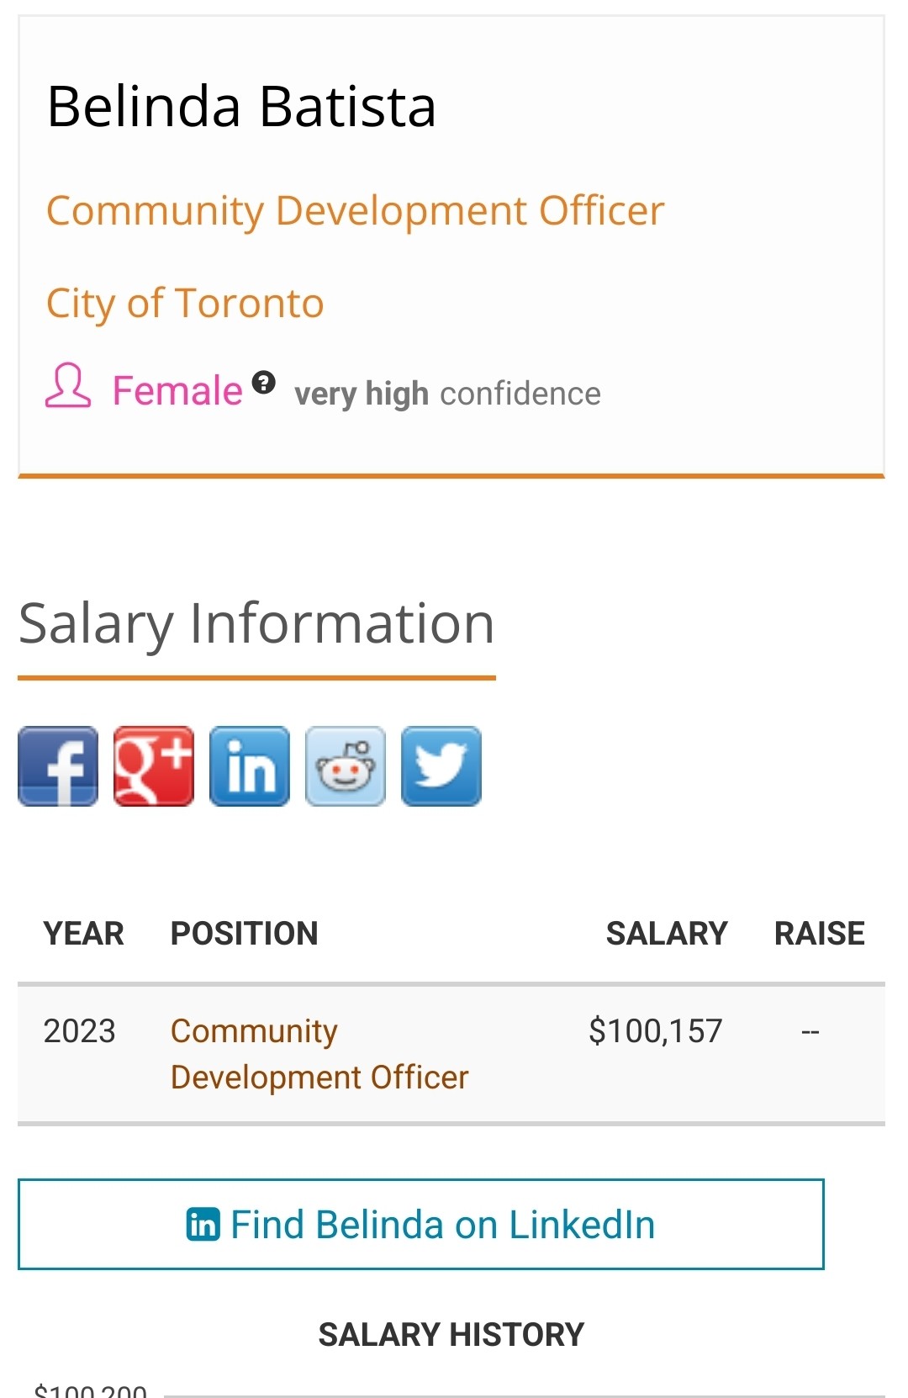Share on LinkedIn icon

tap(250, 766)
